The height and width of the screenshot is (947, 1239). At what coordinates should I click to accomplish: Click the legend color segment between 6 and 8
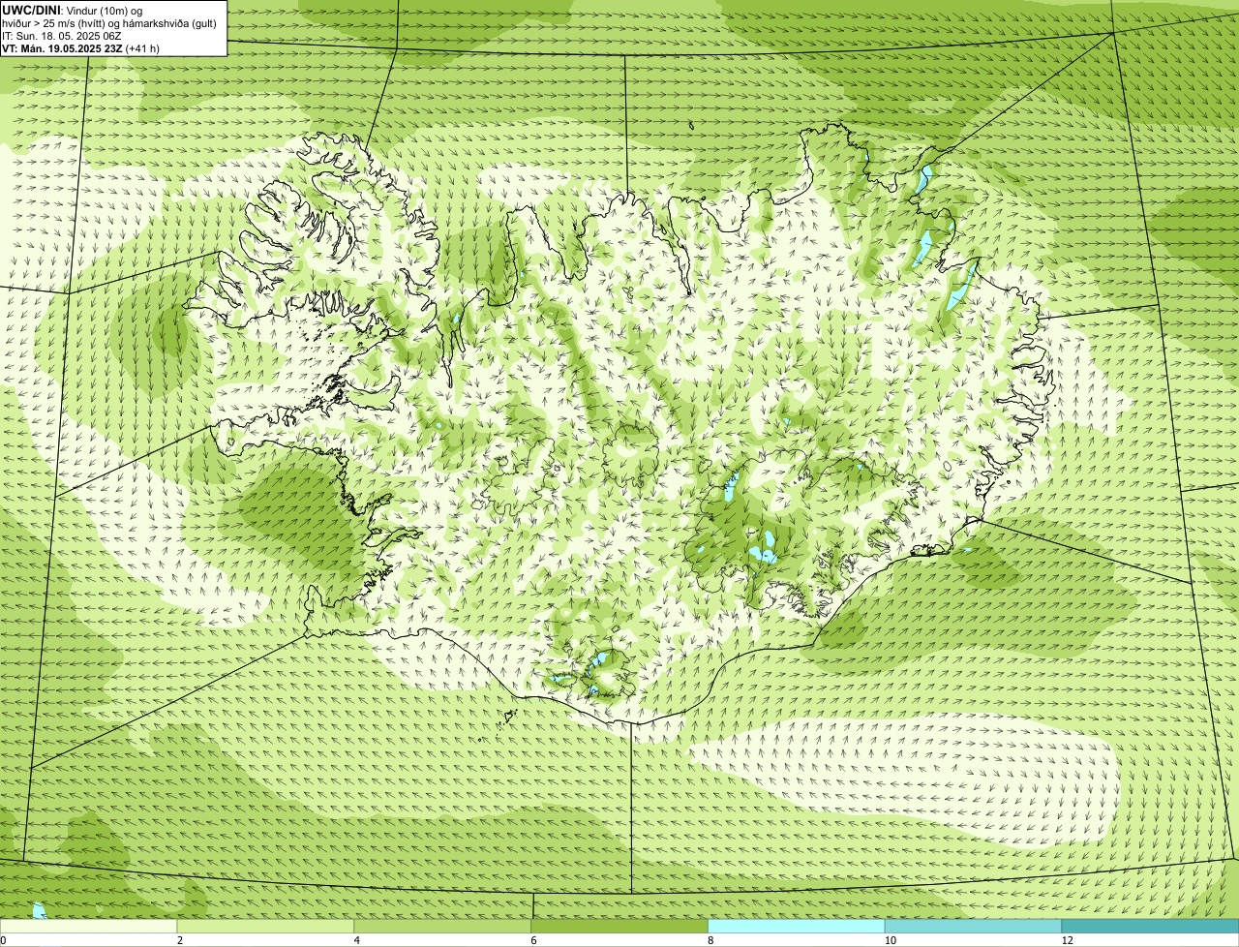[x=620, y=927]
